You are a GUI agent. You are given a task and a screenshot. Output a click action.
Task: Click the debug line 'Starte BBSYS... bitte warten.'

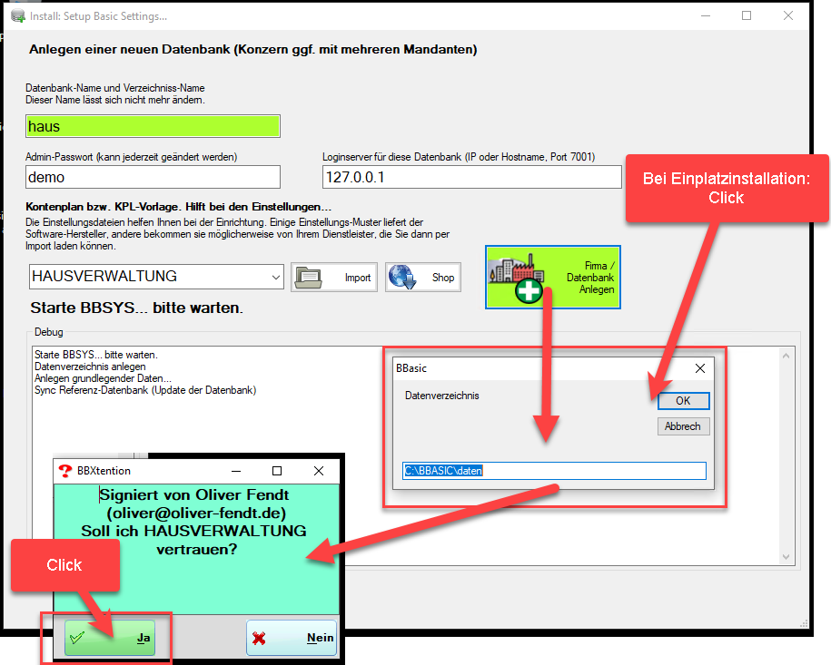click(96, 355)
